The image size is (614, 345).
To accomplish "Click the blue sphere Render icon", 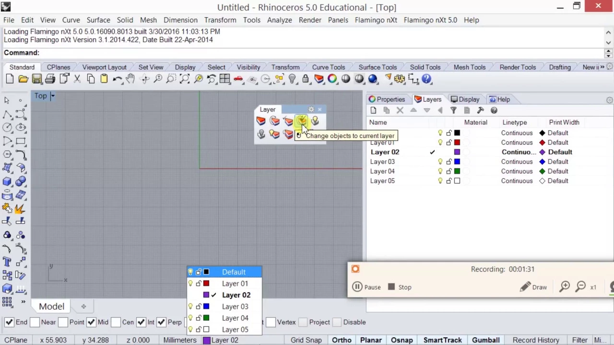I will [x=373, y=79].
